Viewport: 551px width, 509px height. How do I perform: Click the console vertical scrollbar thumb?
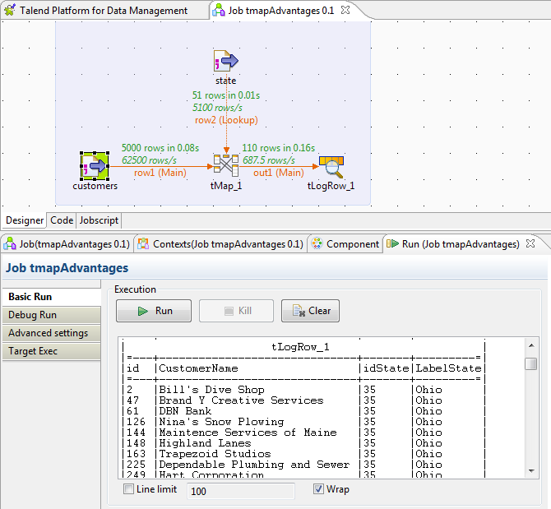coord(531,363)
